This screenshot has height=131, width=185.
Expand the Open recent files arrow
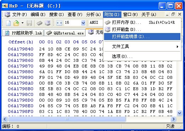pyautogui.click(x=22, y=23)
